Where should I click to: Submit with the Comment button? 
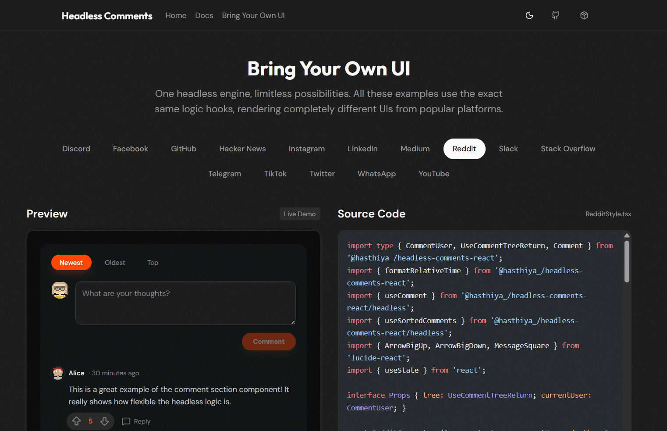click(269, 342)
